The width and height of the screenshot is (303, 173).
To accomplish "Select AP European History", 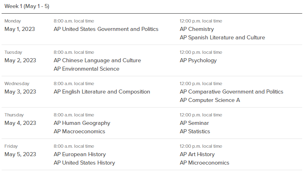I will click(x=80, y=155).
